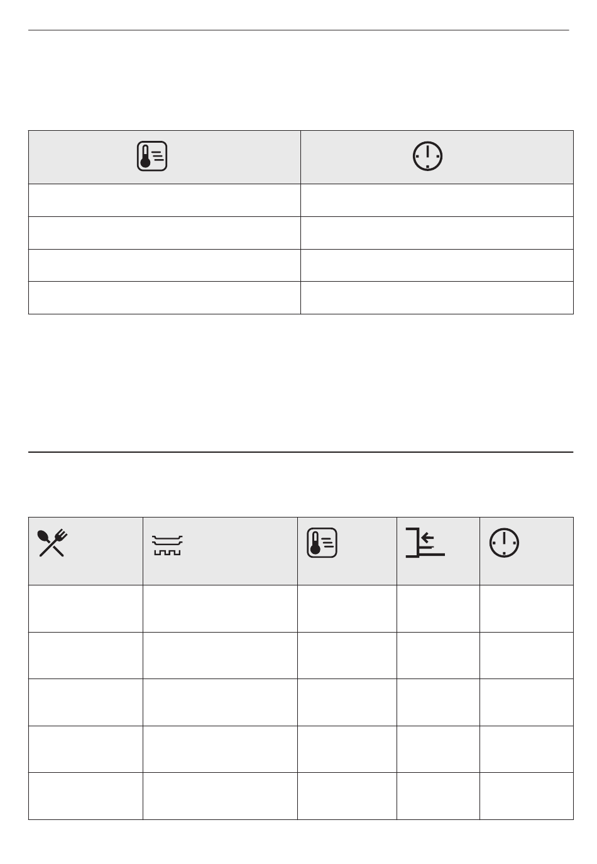Click the thermometer icon in the five-column table
The height and width of the screenshot is (864, 597).
pos(322,543)
